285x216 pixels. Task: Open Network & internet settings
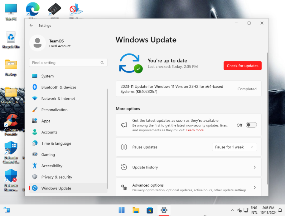pyautogui.click(x=68, y=98)
